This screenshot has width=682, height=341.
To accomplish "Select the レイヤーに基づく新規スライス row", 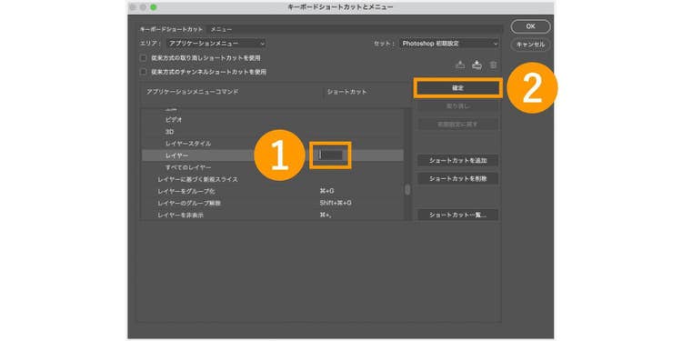I will [x=272, y=179].
